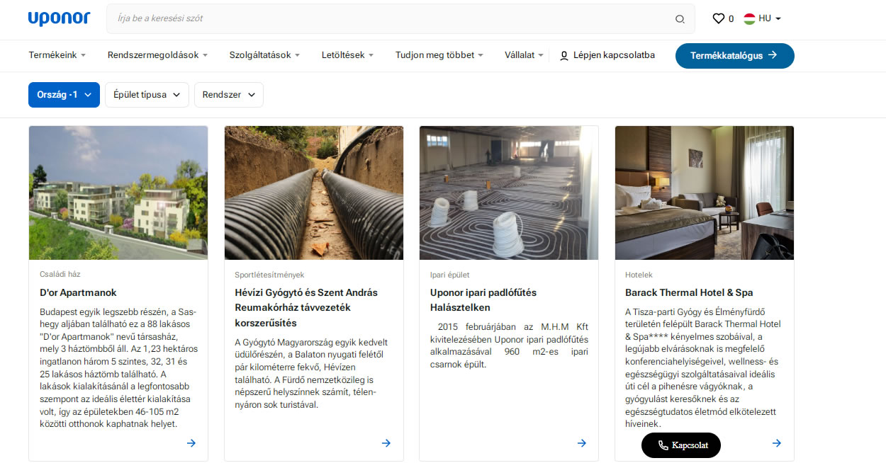Click the Hungarian flag icon
The height and width of the screenshot is (463, 886).
[749, 18]
